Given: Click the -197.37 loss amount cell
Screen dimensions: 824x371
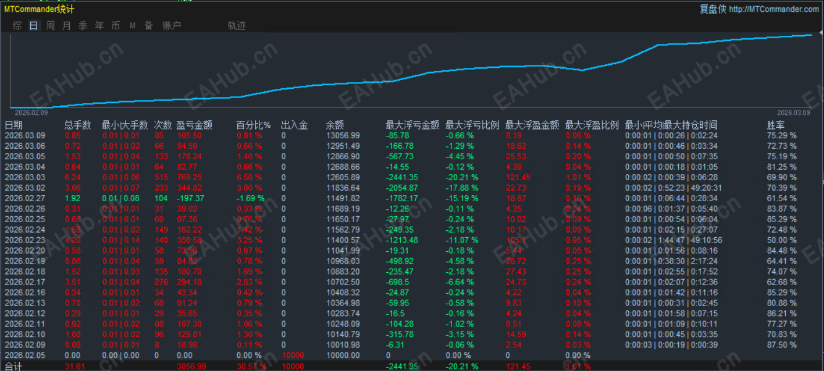Looking at the screenshot, I should pyautogui.click(x=190, y=198).
